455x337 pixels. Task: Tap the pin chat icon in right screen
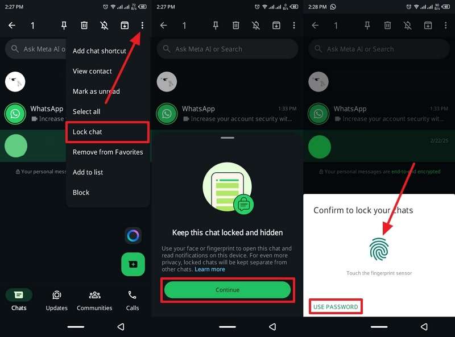(x=367, y=26)
